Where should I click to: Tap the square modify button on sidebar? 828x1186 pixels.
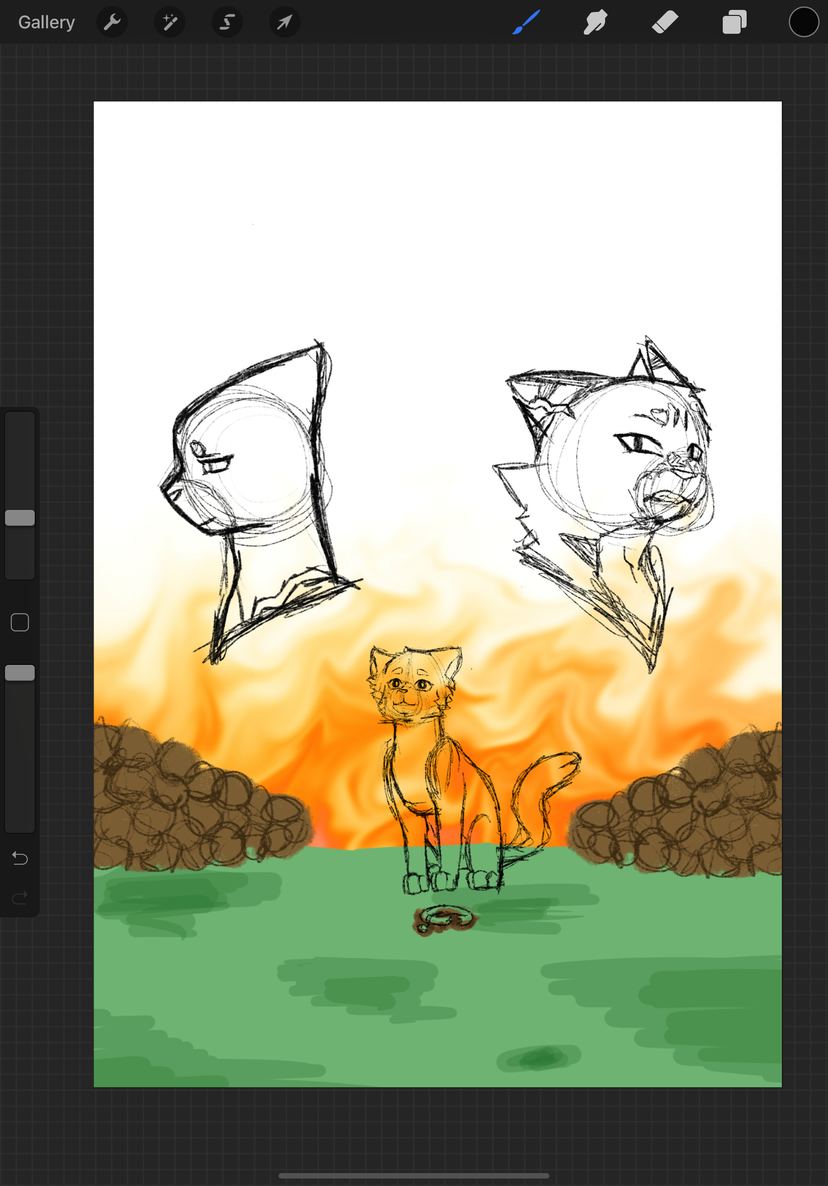coord(20,622)
